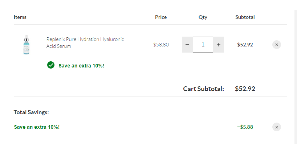Click the −$5.88 savings amount
Viewport: 297px width, 144px height.
click(245, 127)
